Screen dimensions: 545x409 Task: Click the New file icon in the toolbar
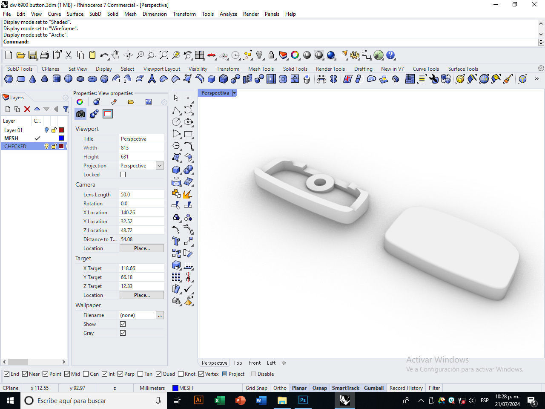(9, 55)
